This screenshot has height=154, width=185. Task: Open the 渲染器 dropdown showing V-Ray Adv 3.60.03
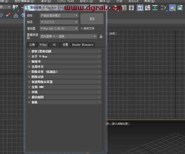tap(59, 28)
